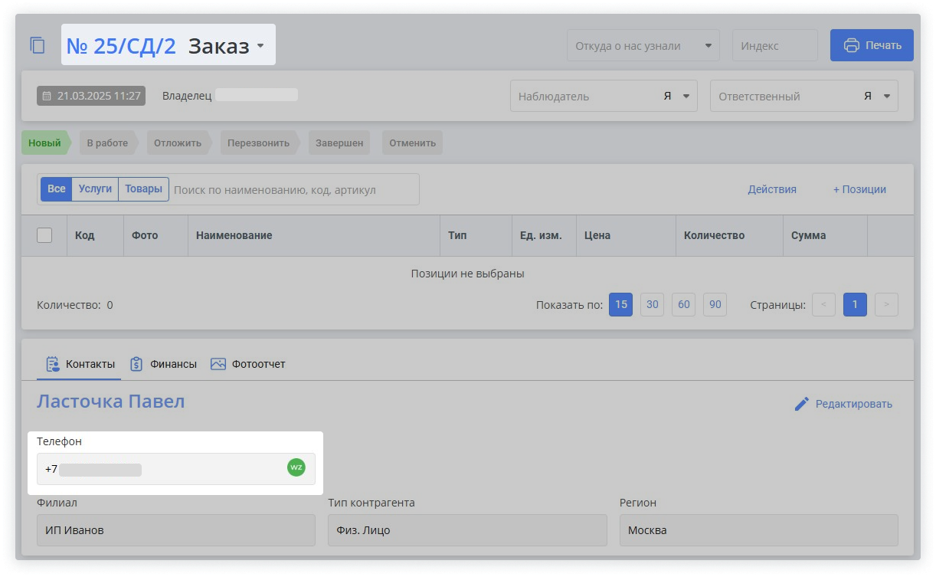Click the copy order icon
The image size is (936, 577).
(38, 45)
